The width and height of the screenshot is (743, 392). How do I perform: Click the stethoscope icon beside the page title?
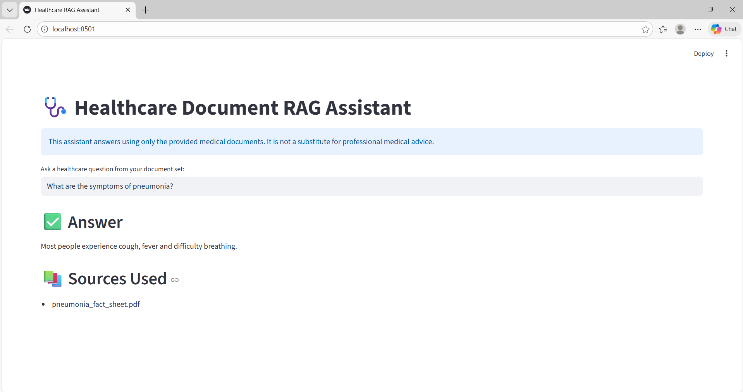click(55, 108)
